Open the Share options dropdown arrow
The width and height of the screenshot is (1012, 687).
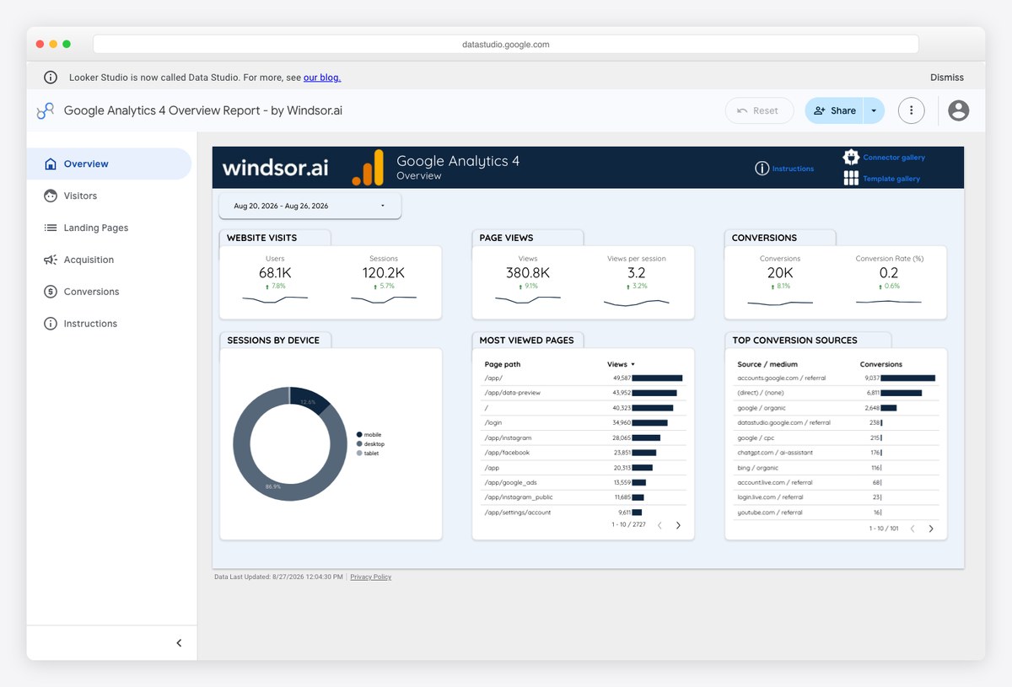[x=874, y=110]
